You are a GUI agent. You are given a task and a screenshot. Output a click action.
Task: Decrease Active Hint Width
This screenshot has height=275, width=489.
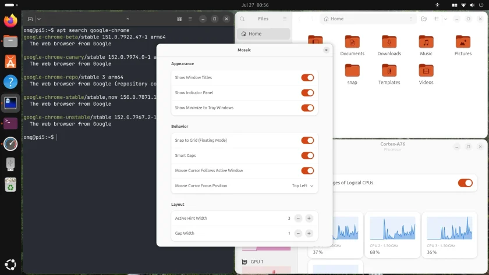tap(298, 219)
